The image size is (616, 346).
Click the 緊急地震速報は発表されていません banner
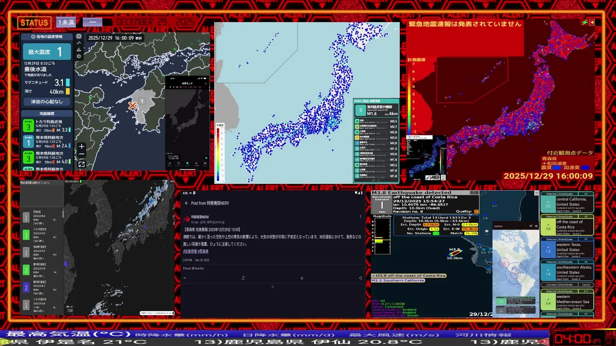coord(465,24)
